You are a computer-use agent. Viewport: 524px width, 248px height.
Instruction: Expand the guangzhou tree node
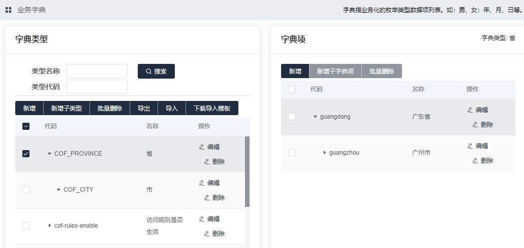tap(325, 153)
